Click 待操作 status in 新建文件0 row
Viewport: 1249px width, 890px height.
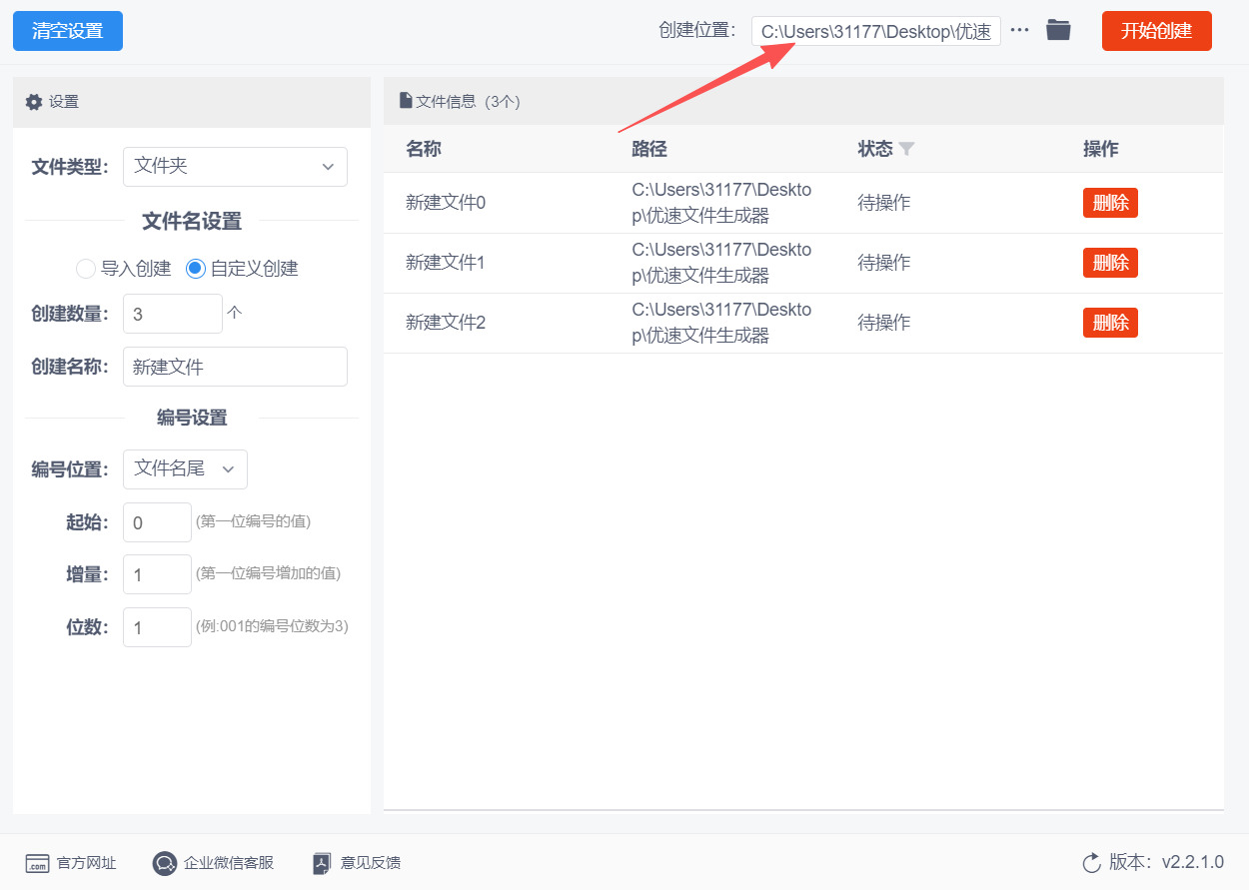click(x=884, y=203)
